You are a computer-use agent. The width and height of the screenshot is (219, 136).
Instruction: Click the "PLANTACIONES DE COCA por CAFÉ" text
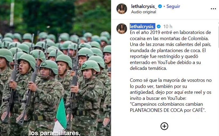pos(168,110)
